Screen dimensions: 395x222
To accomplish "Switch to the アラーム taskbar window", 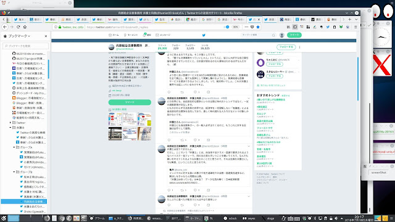I will tap(98, 218).
